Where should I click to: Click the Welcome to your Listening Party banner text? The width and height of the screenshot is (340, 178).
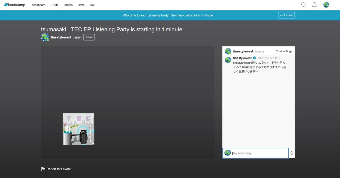pos(168,15)
